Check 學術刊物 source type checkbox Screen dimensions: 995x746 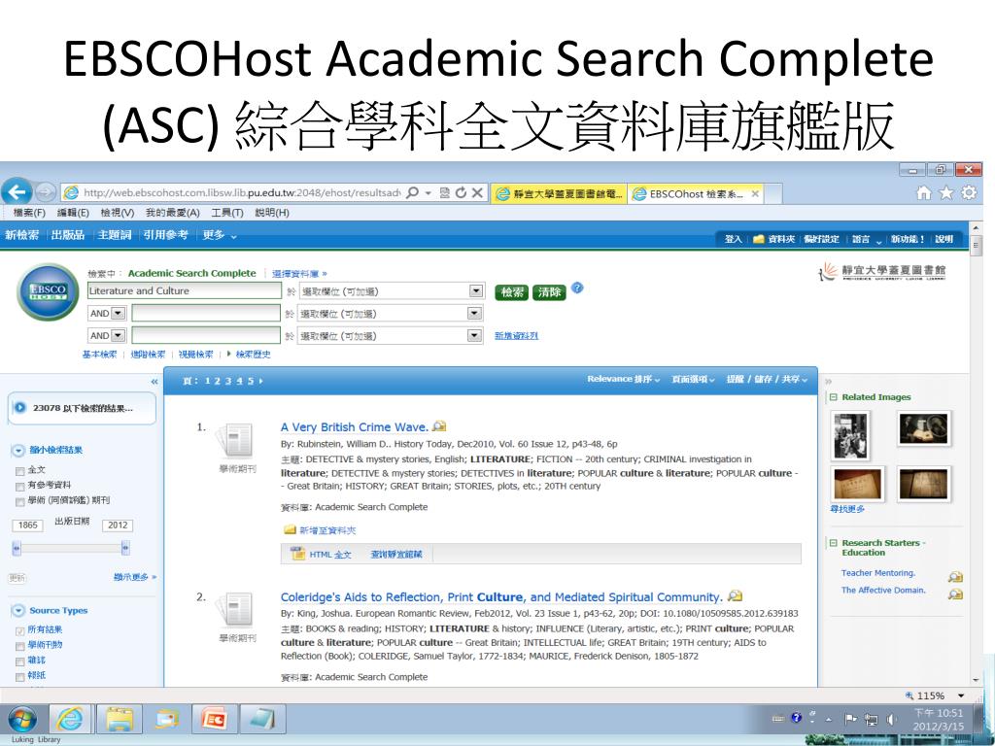click(x=19, y=646)
